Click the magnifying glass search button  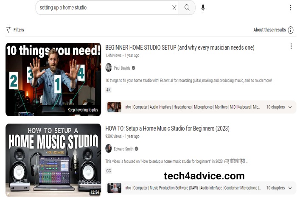tap(187, 8)
